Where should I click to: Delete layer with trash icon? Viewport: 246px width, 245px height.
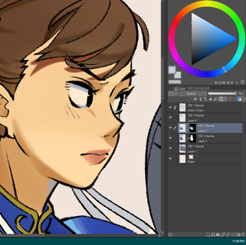pyautogui.click(x=243, y=234)
